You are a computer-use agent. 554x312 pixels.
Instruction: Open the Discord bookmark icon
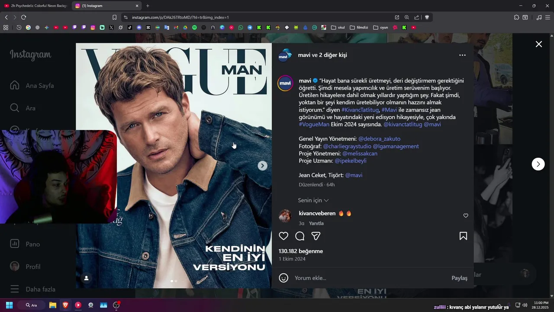click(139, 27)
